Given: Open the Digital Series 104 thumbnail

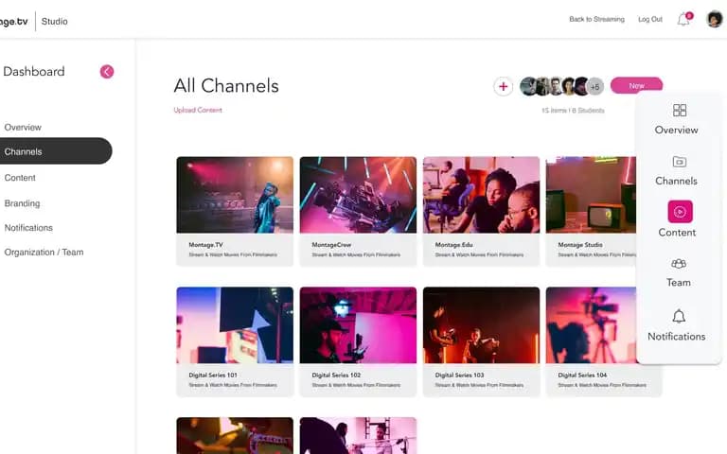Looking at the screenshot, I should [x=591, y=325].
